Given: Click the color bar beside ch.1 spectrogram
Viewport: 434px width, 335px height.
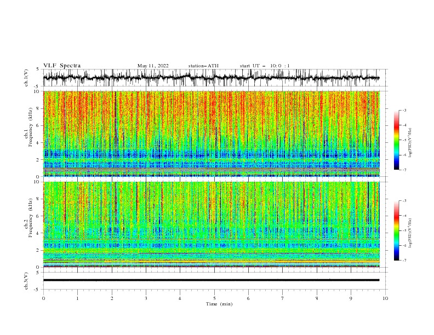Looking at the screenshot, I should click(x=397, y=140).
